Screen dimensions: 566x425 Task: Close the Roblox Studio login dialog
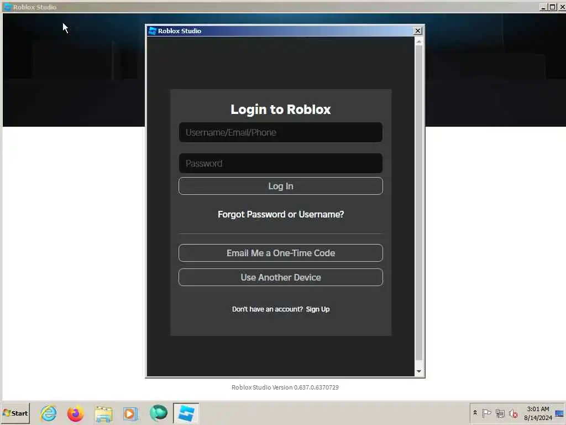tap(418, 31)
